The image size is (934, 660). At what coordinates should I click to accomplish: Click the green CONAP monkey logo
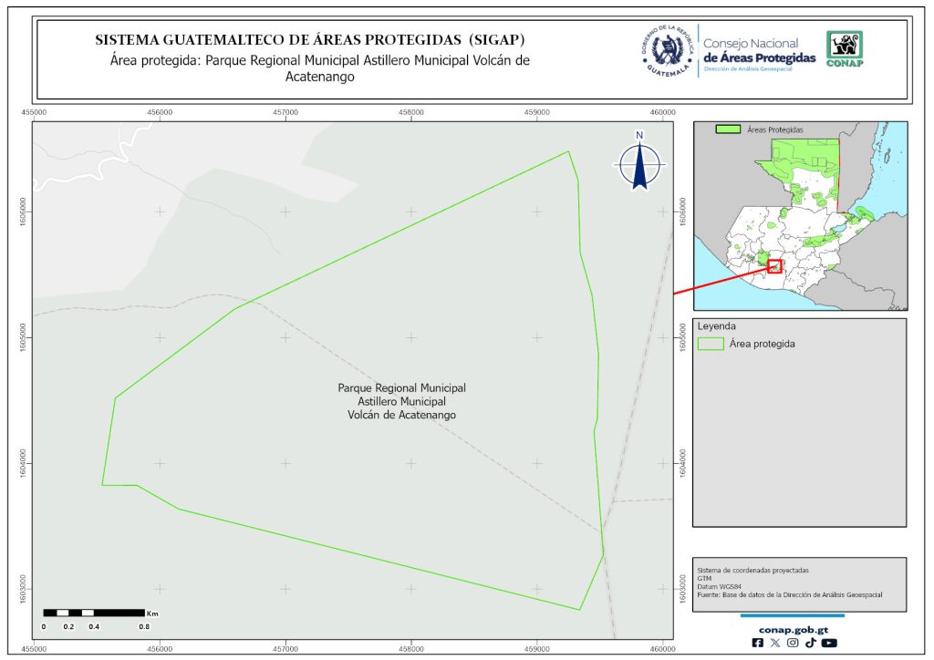(x=844, y=49)
